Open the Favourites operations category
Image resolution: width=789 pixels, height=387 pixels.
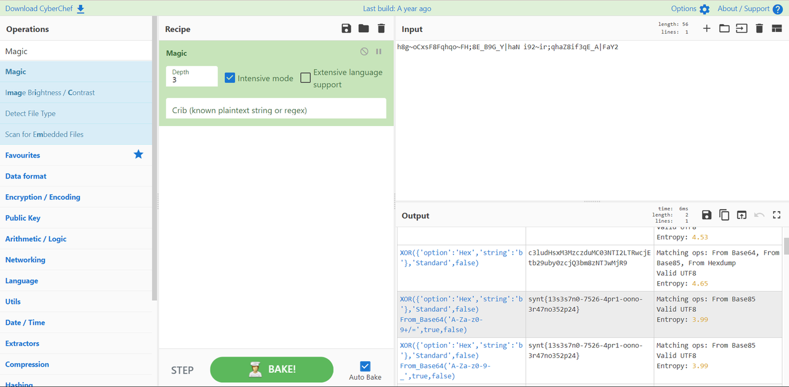click(23, 155)
